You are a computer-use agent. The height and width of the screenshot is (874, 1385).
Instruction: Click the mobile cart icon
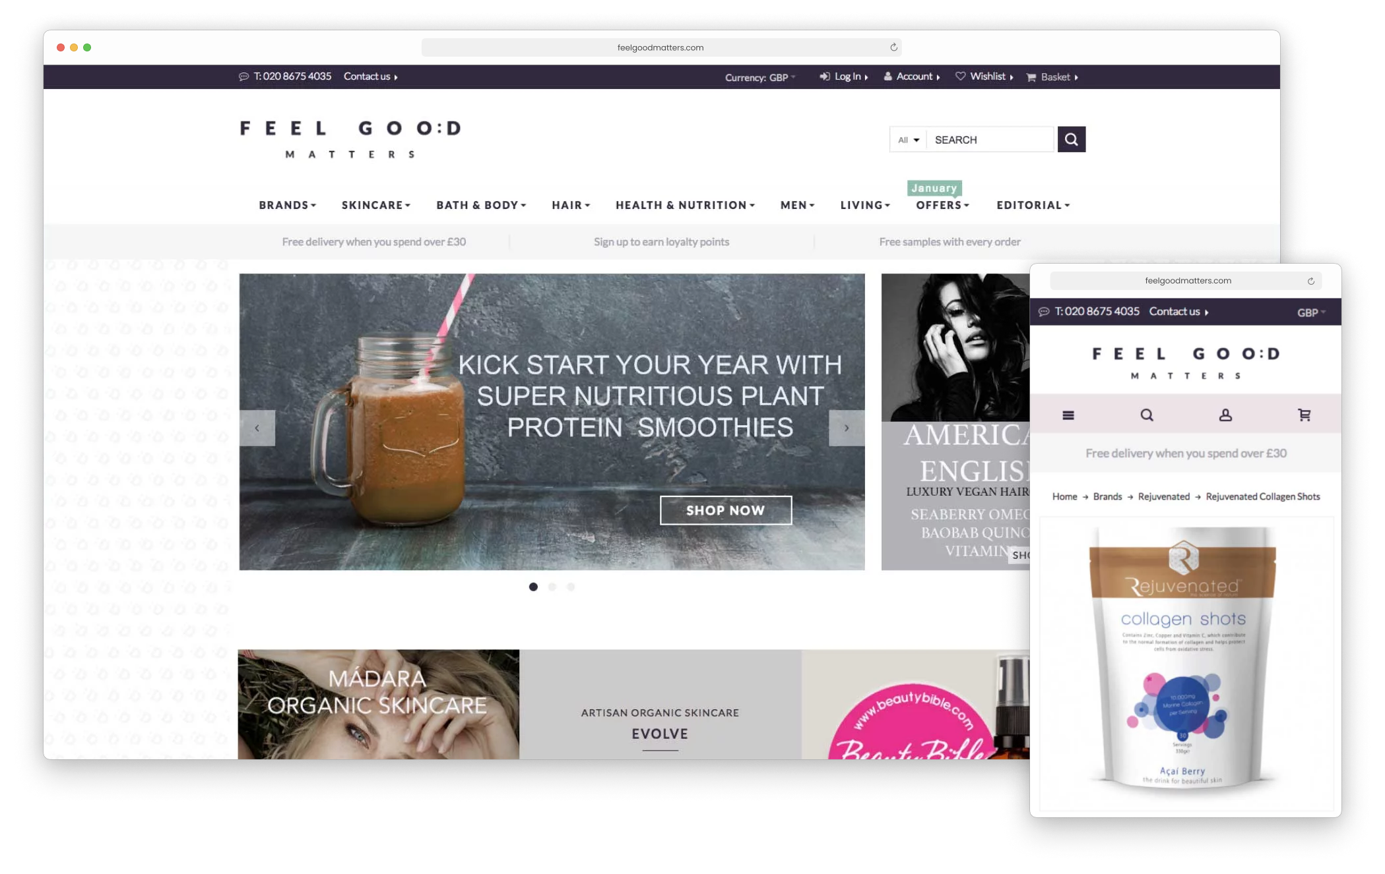point(1303,414)
